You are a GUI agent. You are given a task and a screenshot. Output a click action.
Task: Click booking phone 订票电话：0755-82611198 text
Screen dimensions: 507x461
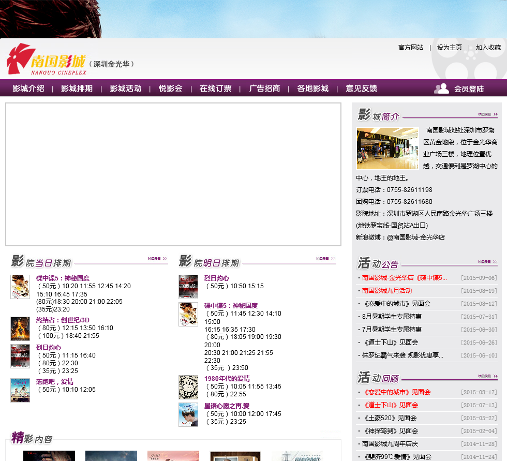tap(394, 190)
